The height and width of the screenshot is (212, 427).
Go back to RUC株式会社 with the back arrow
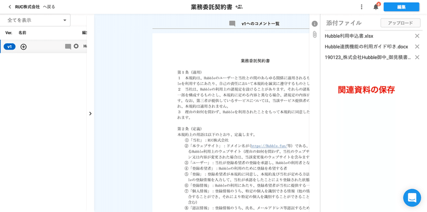click(x=10, y=7)
